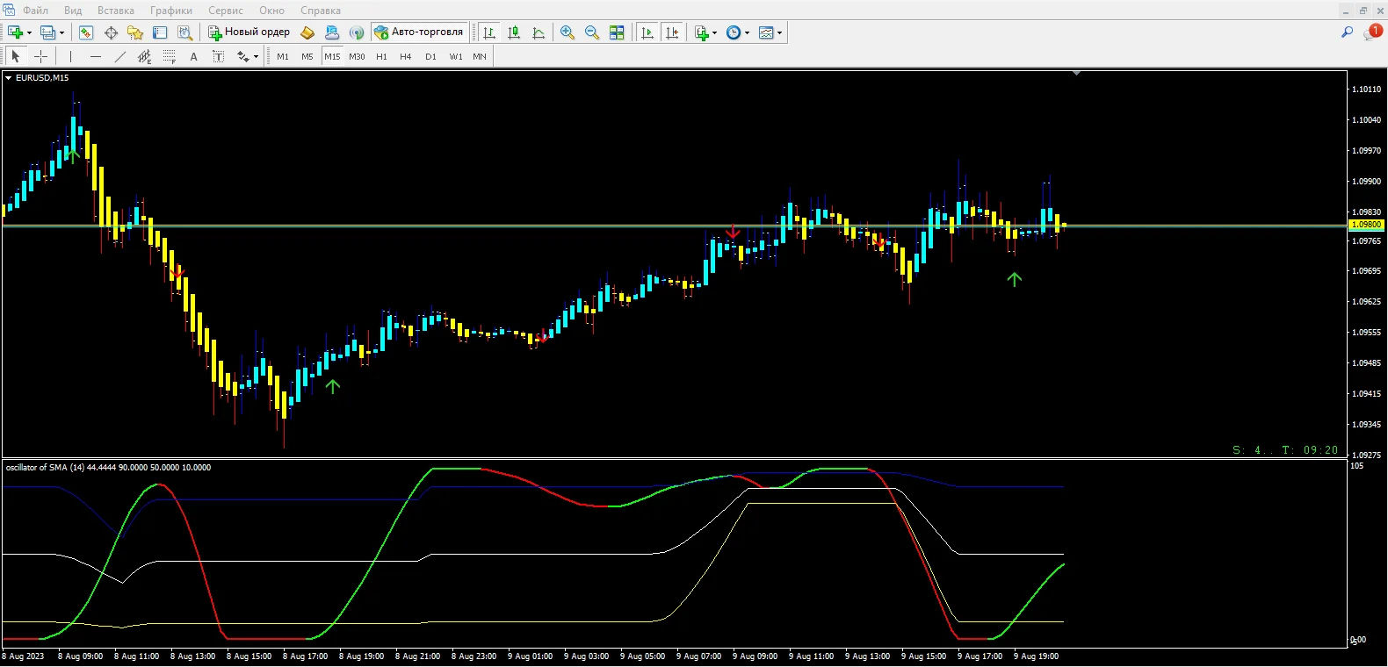This screenshot has height=667, width=1388.
Task: Switch chart to bar chart
Action: click(489, 32)
